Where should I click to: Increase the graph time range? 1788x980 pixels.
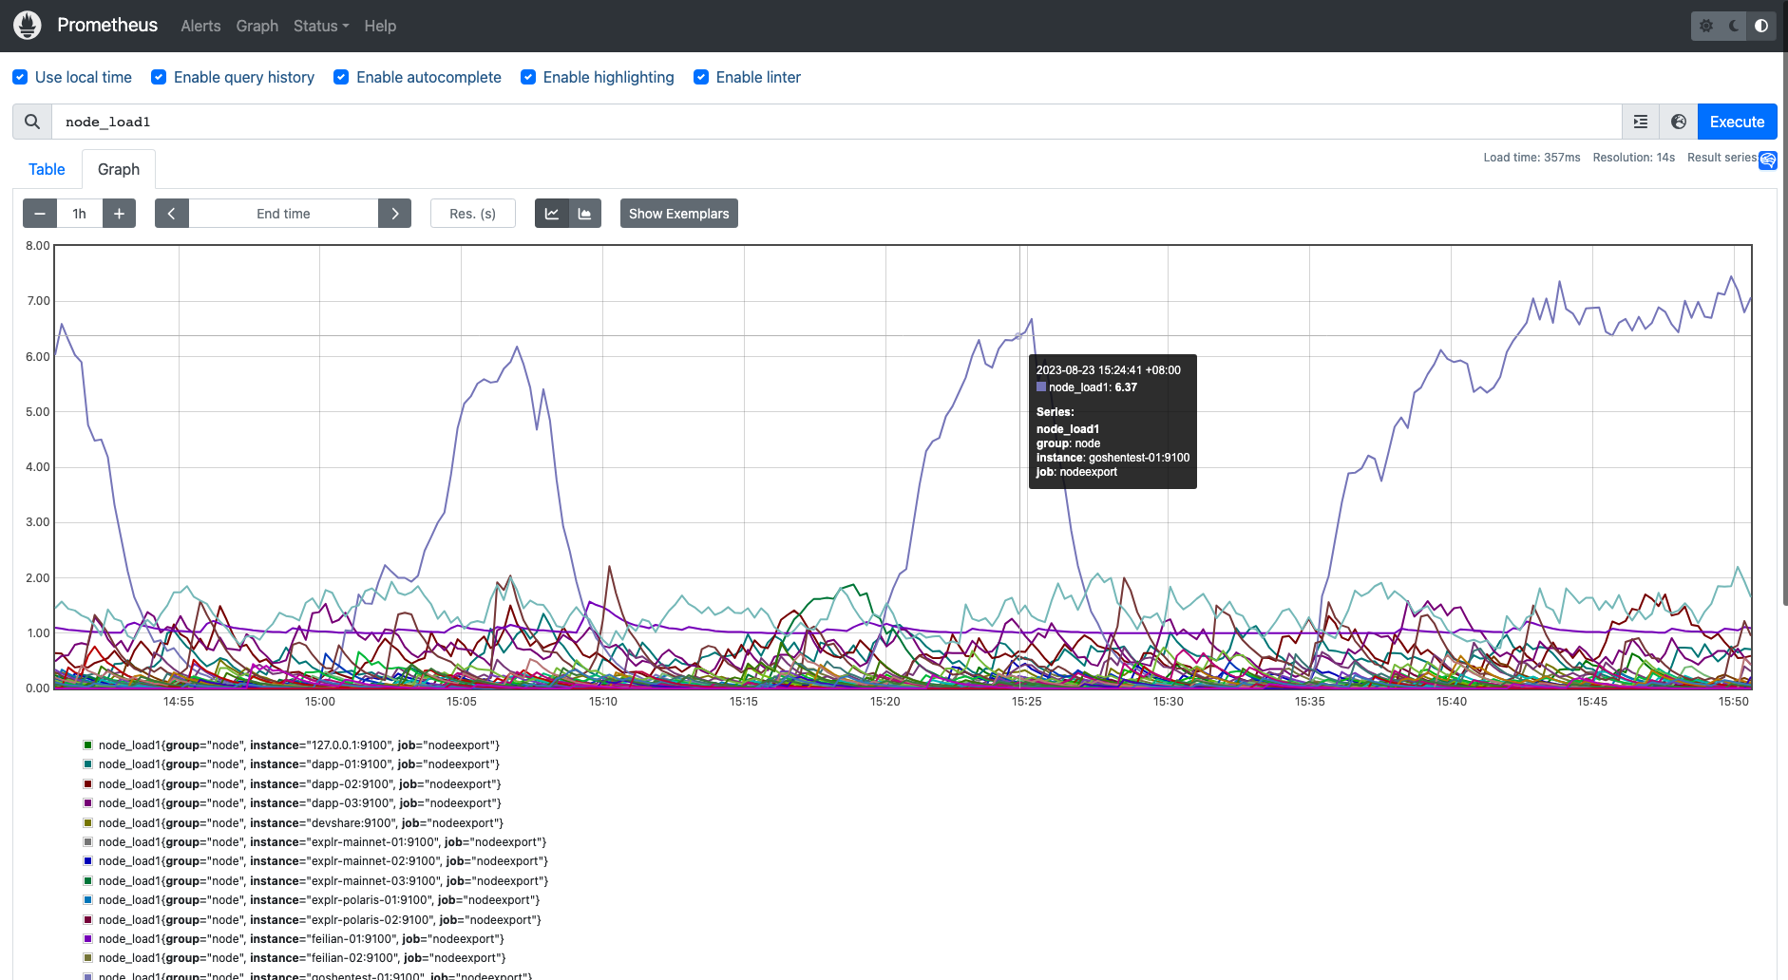coord(119,214)
